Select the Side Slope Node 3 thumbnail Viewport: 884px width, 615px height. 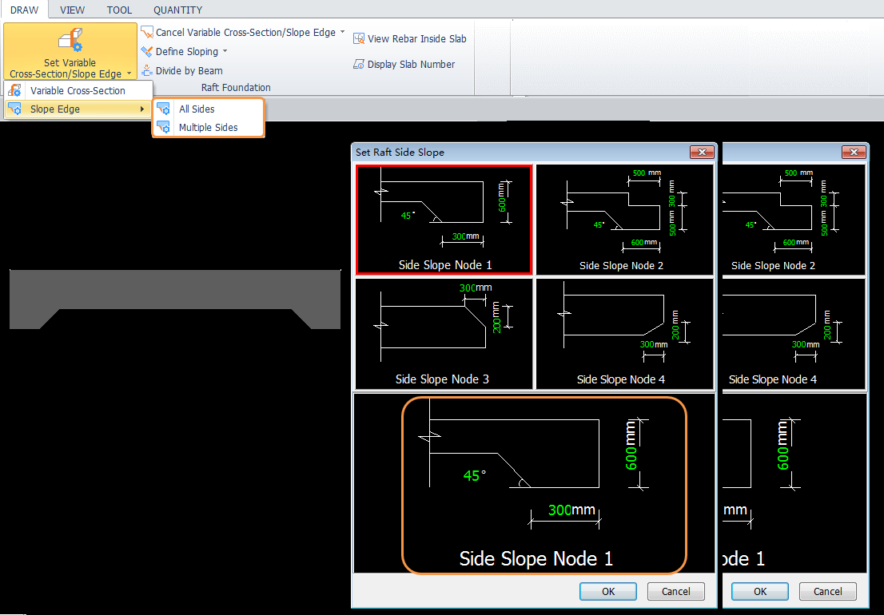(444, 333)
